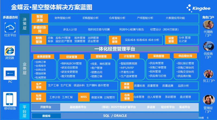Open the 研发管理 header tab
This screenshot has width=217, height=120.
(x=72, y=57)
